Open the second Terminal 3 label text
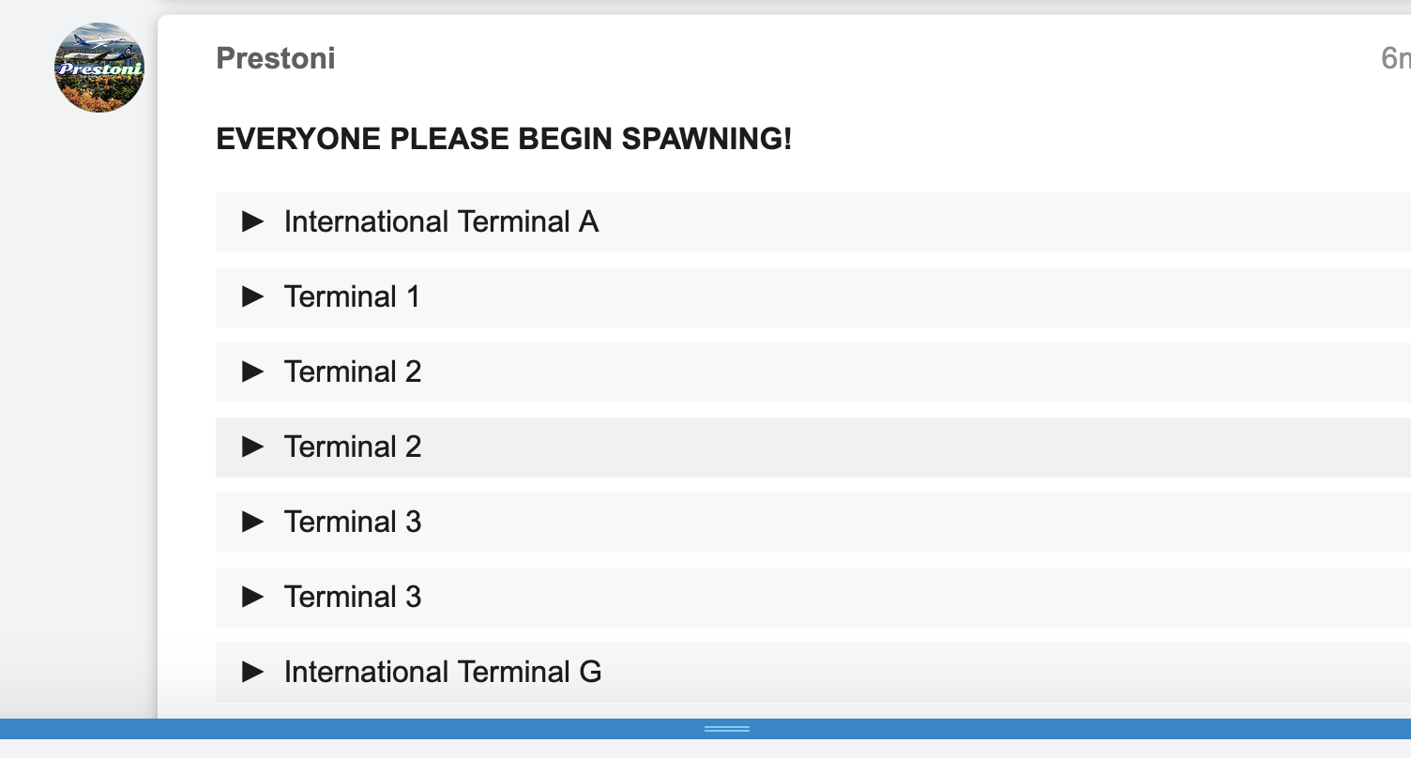Screen dimensions: 1411x758 click(353, 597)
